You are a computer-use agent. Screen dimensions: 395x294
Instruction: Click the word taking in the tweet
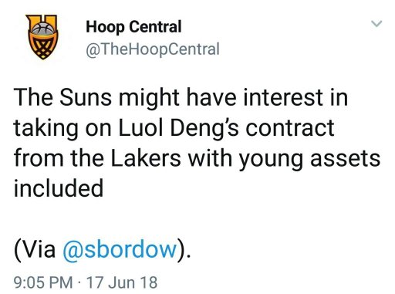(46, 129)
